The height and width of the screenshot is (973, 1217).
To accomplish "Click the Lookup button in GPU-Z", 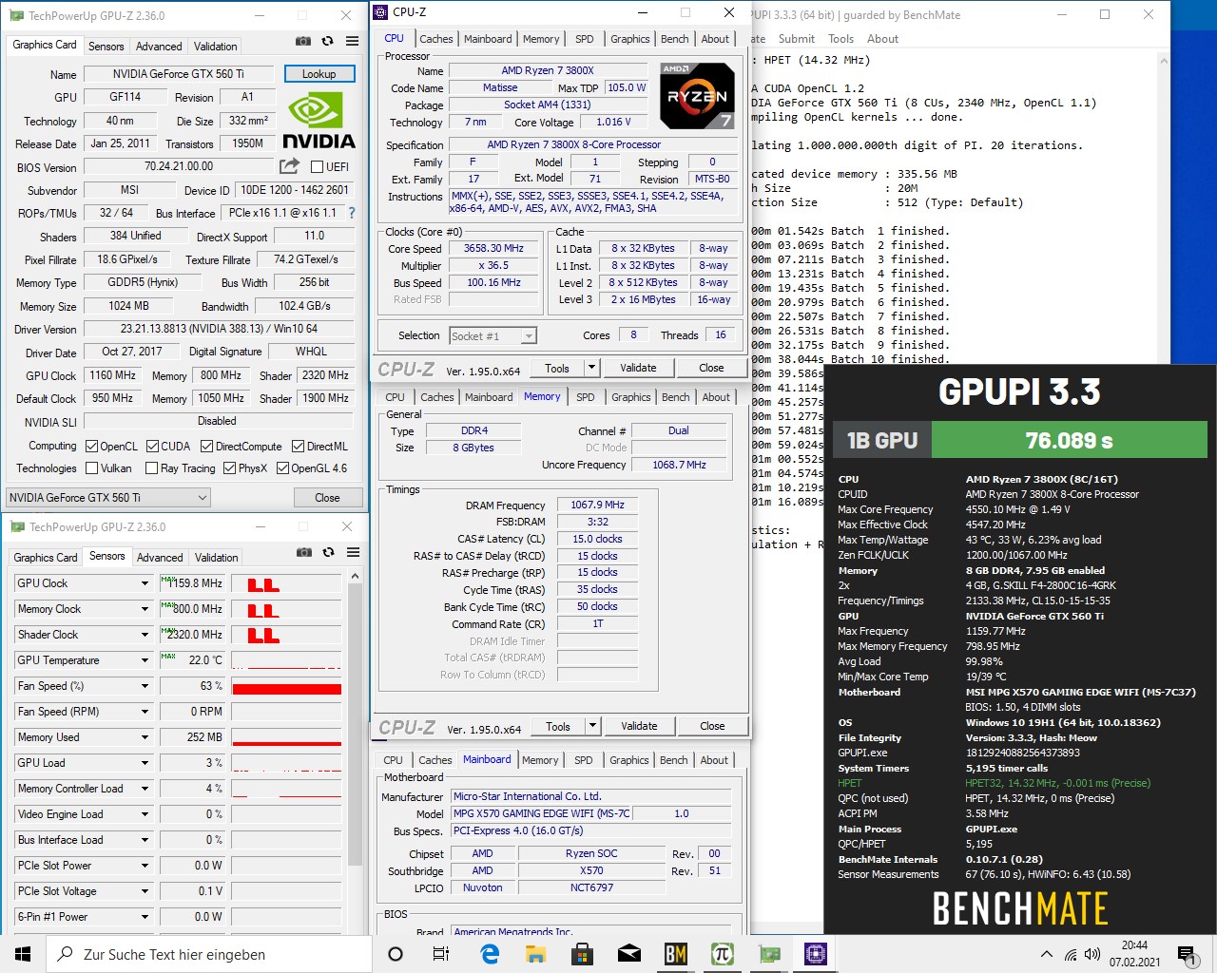I will (x=319, y=74).
